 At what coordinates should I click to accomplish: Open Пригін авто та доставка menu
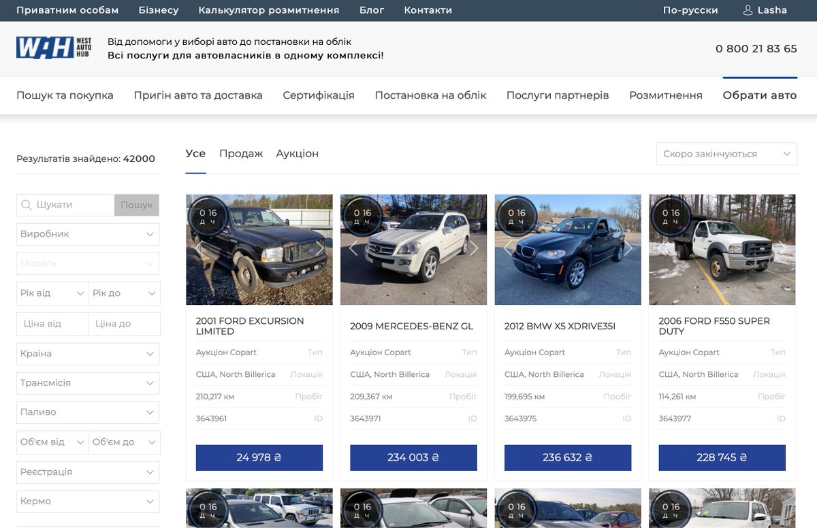tap(198, 95)
